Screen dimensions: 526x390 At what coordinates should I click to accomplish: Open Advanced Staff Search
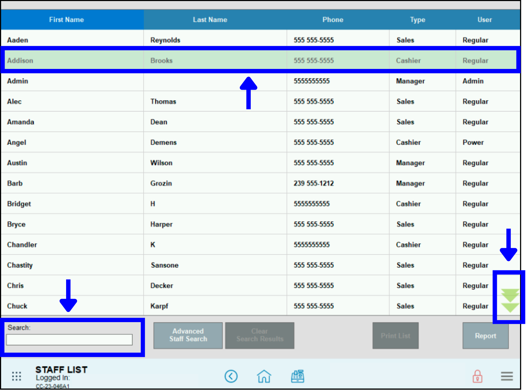click(x=188, y=335)
